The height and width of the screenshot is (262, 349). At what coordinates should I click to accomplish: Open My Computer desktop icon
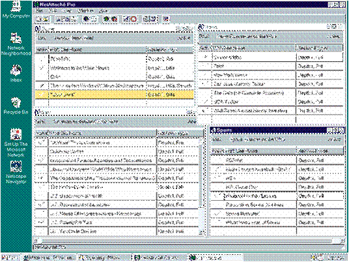pyautogui.click(x=16, y=10)
